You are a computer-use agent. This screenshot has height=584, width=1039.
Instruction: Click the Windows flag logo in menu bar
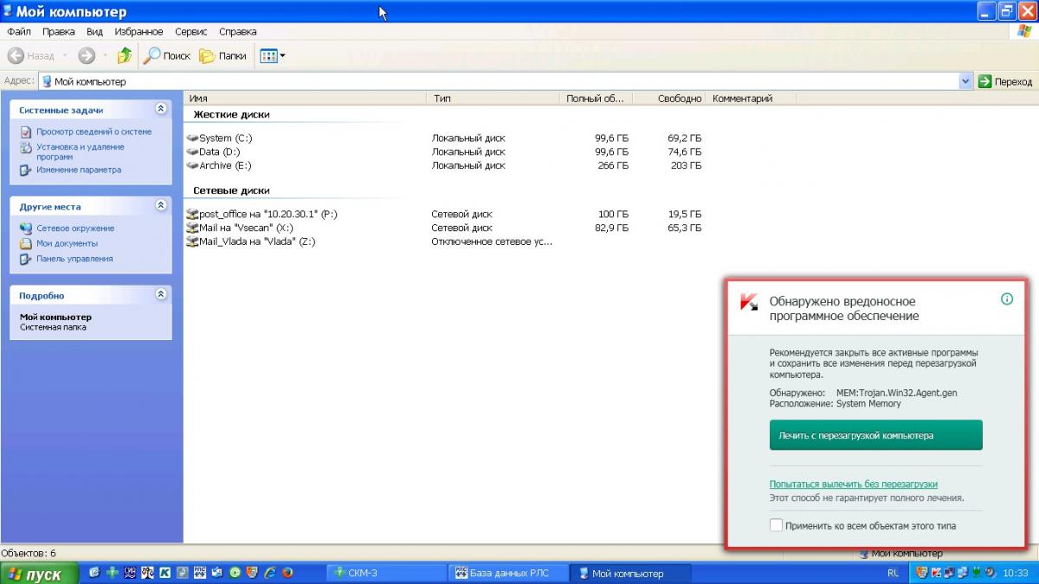pyautogui.click(x=1023, y=31)
